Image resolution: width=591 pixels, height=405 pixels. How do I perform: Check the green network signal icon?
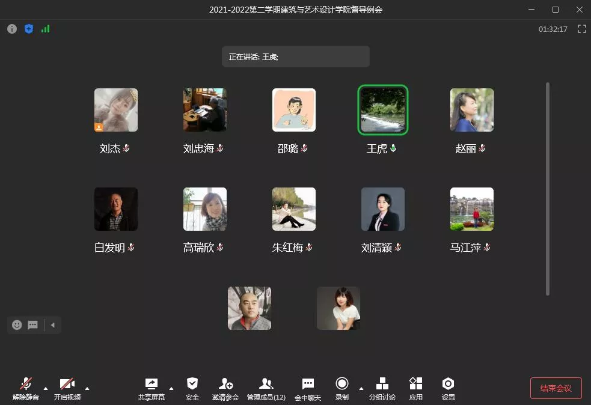click(45, 29)
